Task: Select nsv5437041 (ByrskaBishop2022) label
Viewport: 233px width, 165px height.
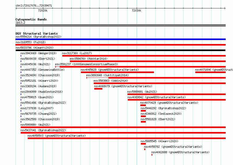Action: [x=43, y=130]
